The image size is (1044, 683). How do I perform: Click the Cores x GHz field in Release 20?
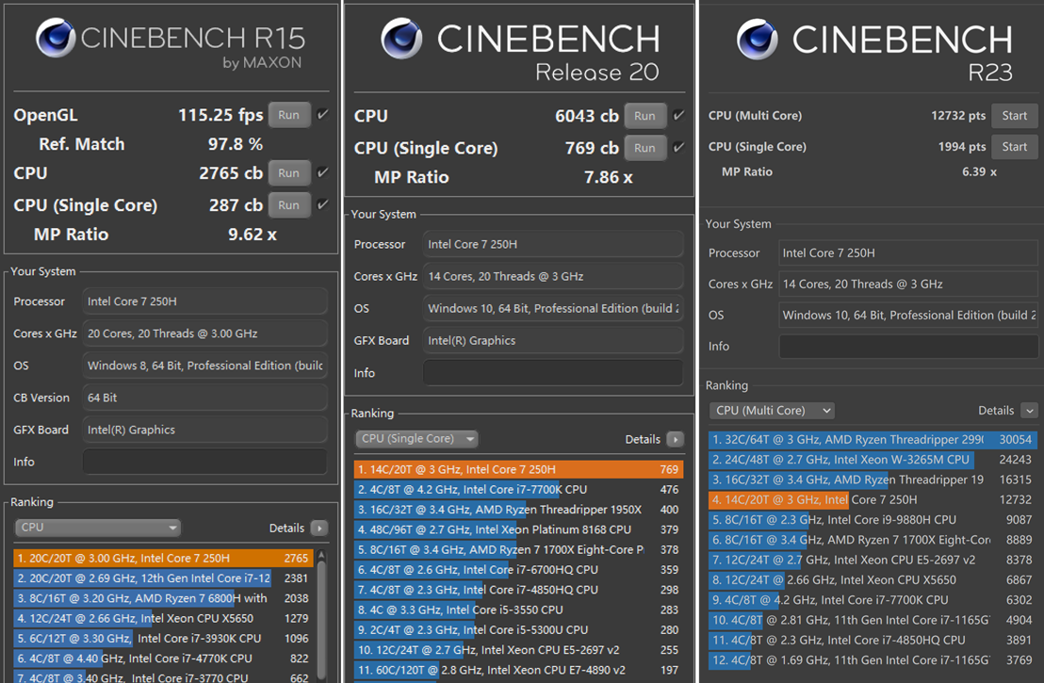coord(553,276)
